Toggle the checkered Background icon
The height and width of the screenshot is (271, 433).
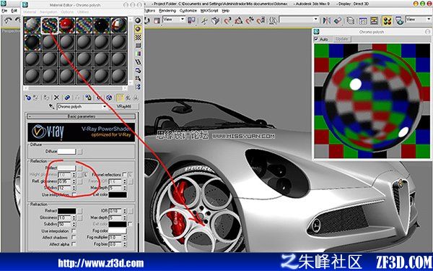138,37
